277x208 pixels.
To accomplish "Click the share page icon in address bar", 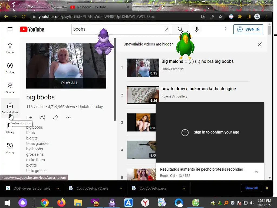I will click(x=212, y=17).
